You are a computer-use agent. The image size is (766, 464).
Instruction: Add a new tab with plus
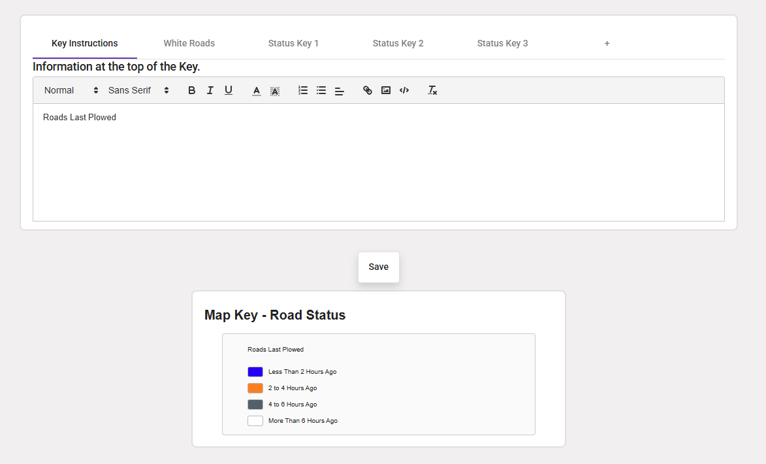(607, 44)
